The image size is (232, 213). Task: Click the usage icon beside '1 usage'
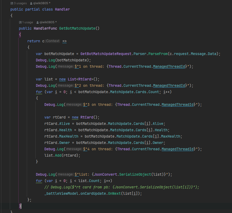coord(20,22)
